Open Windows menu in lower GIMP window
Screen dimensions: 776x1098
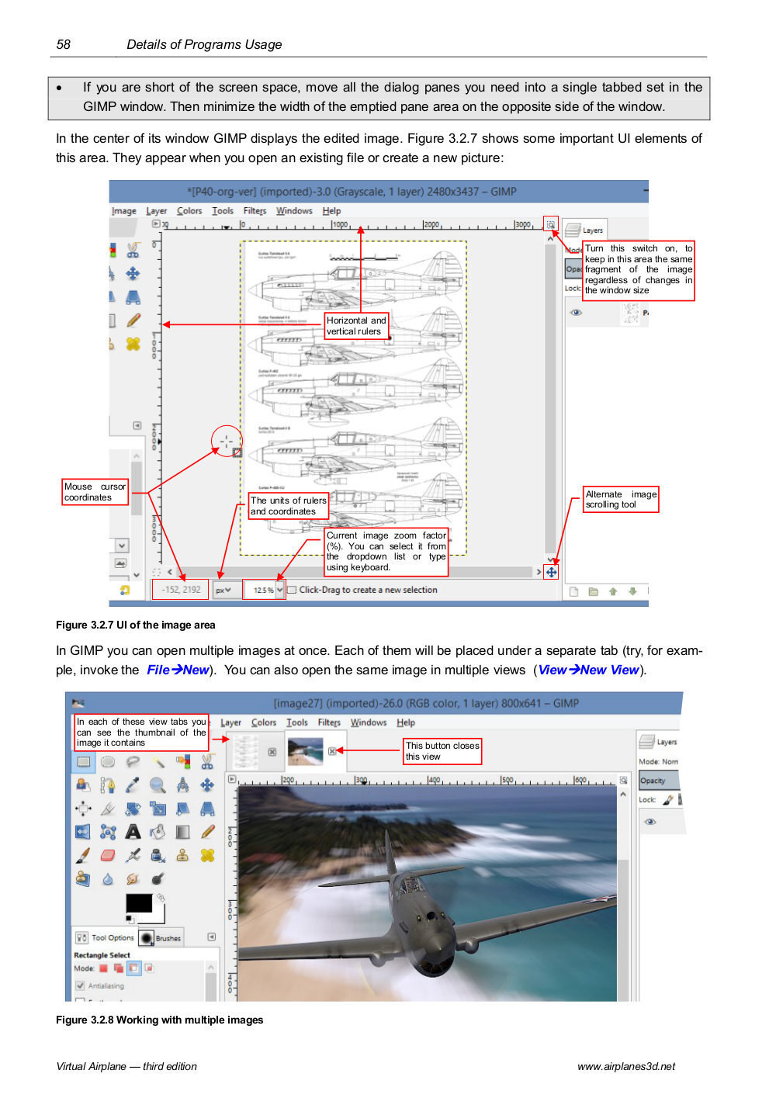click(369, 722)
